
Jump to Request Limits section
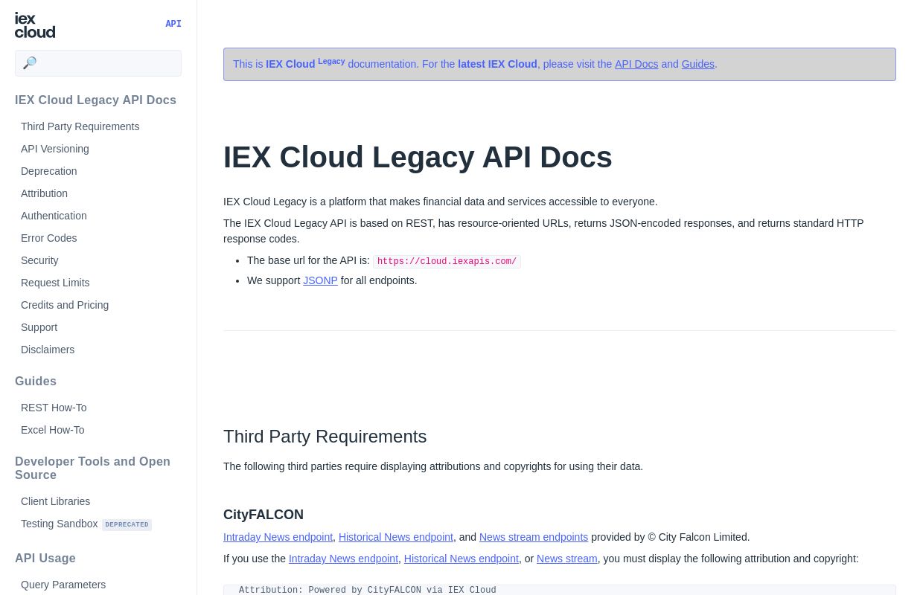pyautogui.click(x=55, y=283)
